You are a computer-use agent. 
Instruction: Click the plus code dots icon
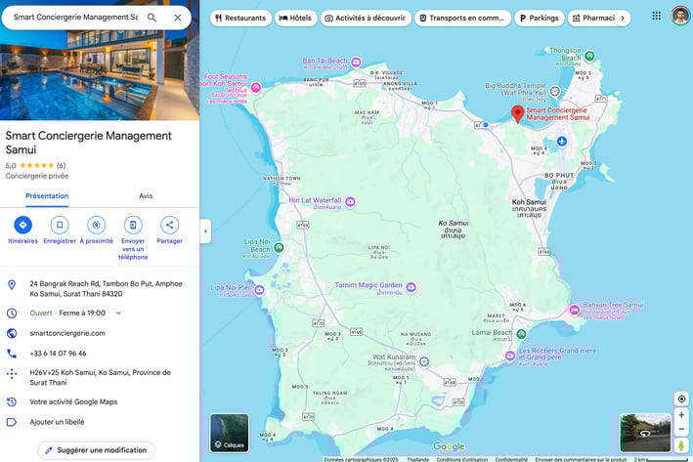point(12,374)
